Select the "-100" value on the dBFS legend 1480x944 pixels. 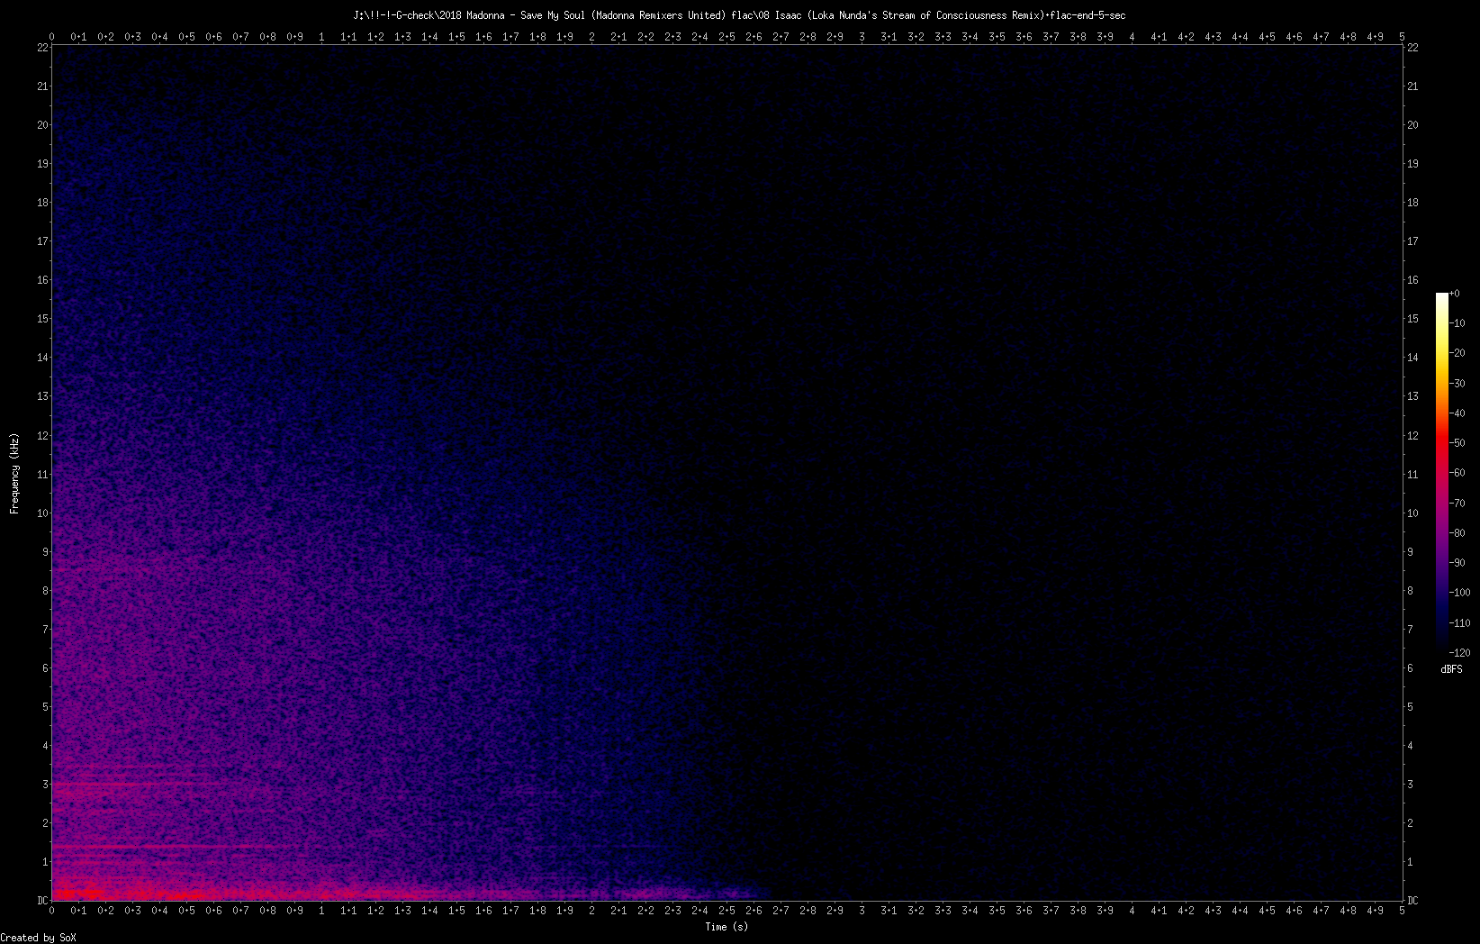pos(1460,593)
